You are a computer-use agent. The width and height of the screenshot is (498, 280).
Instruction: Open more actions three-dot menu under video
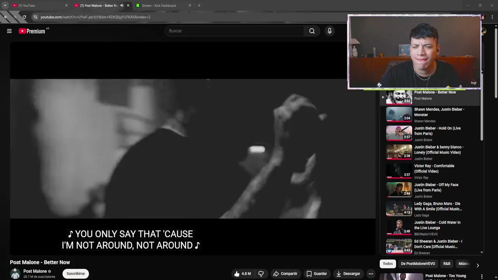(371, 274)
